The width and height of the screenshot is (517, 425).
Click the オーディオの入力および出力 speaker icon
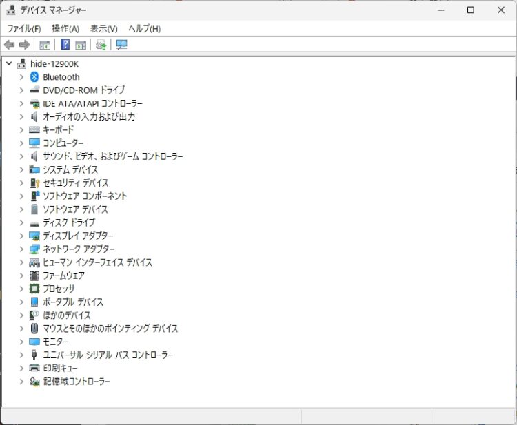pyautogui.click(x=34, y=116)
